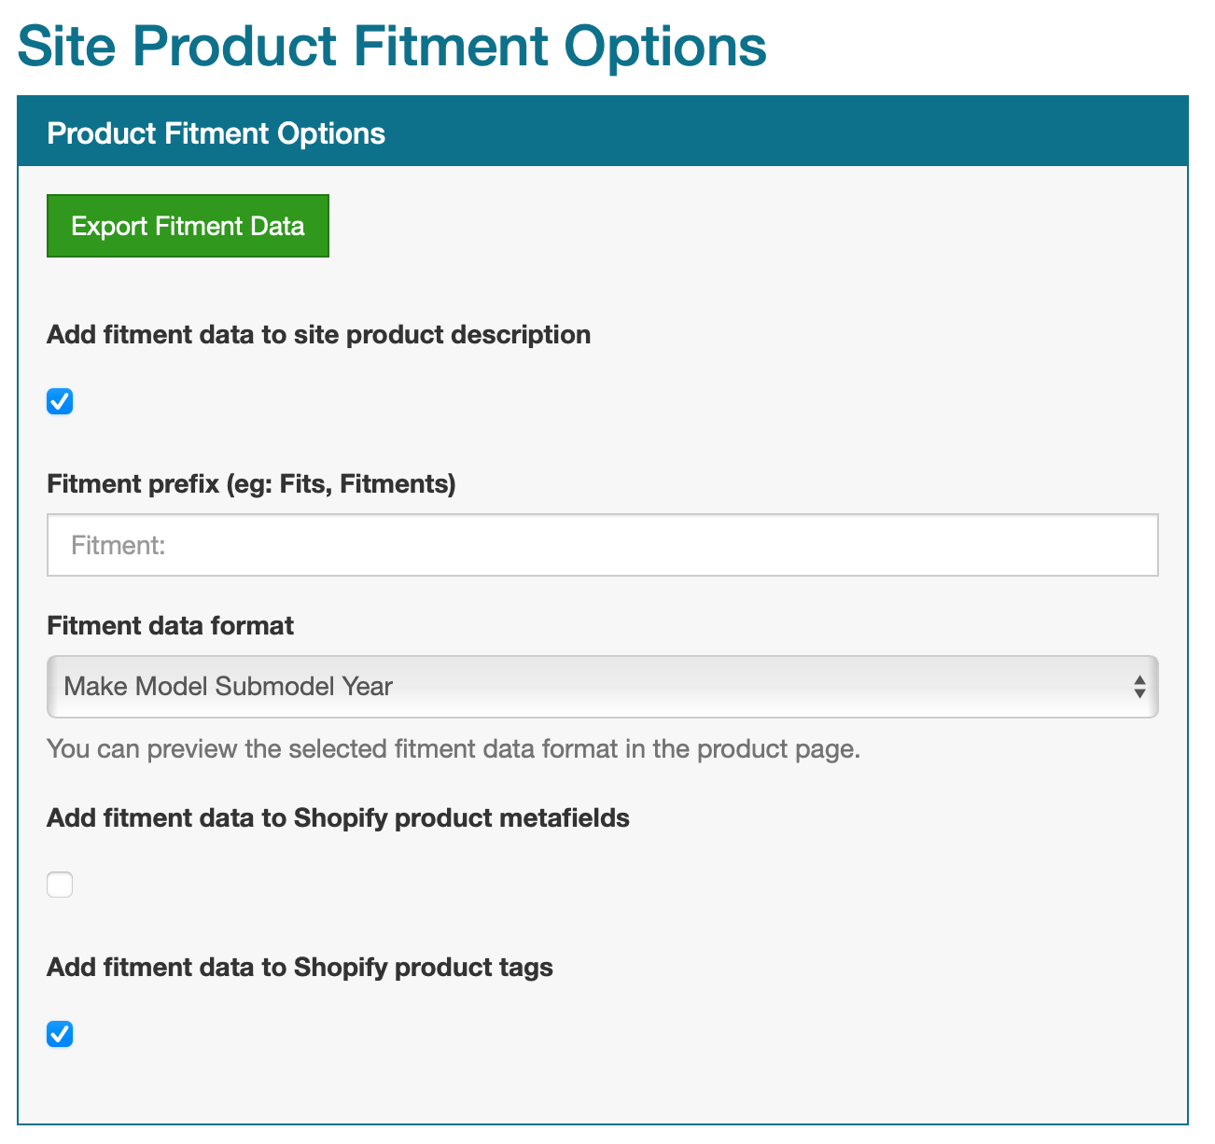This screenshot has height=1144, width=1215.
Task: Click the up-down arrows on the format select
Action: (1139, 688)
